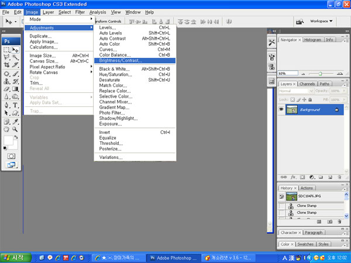Select the Horizontal Type tool
Image resolution: width=351 pixels, height=263 pixels.
click(15, 105)
